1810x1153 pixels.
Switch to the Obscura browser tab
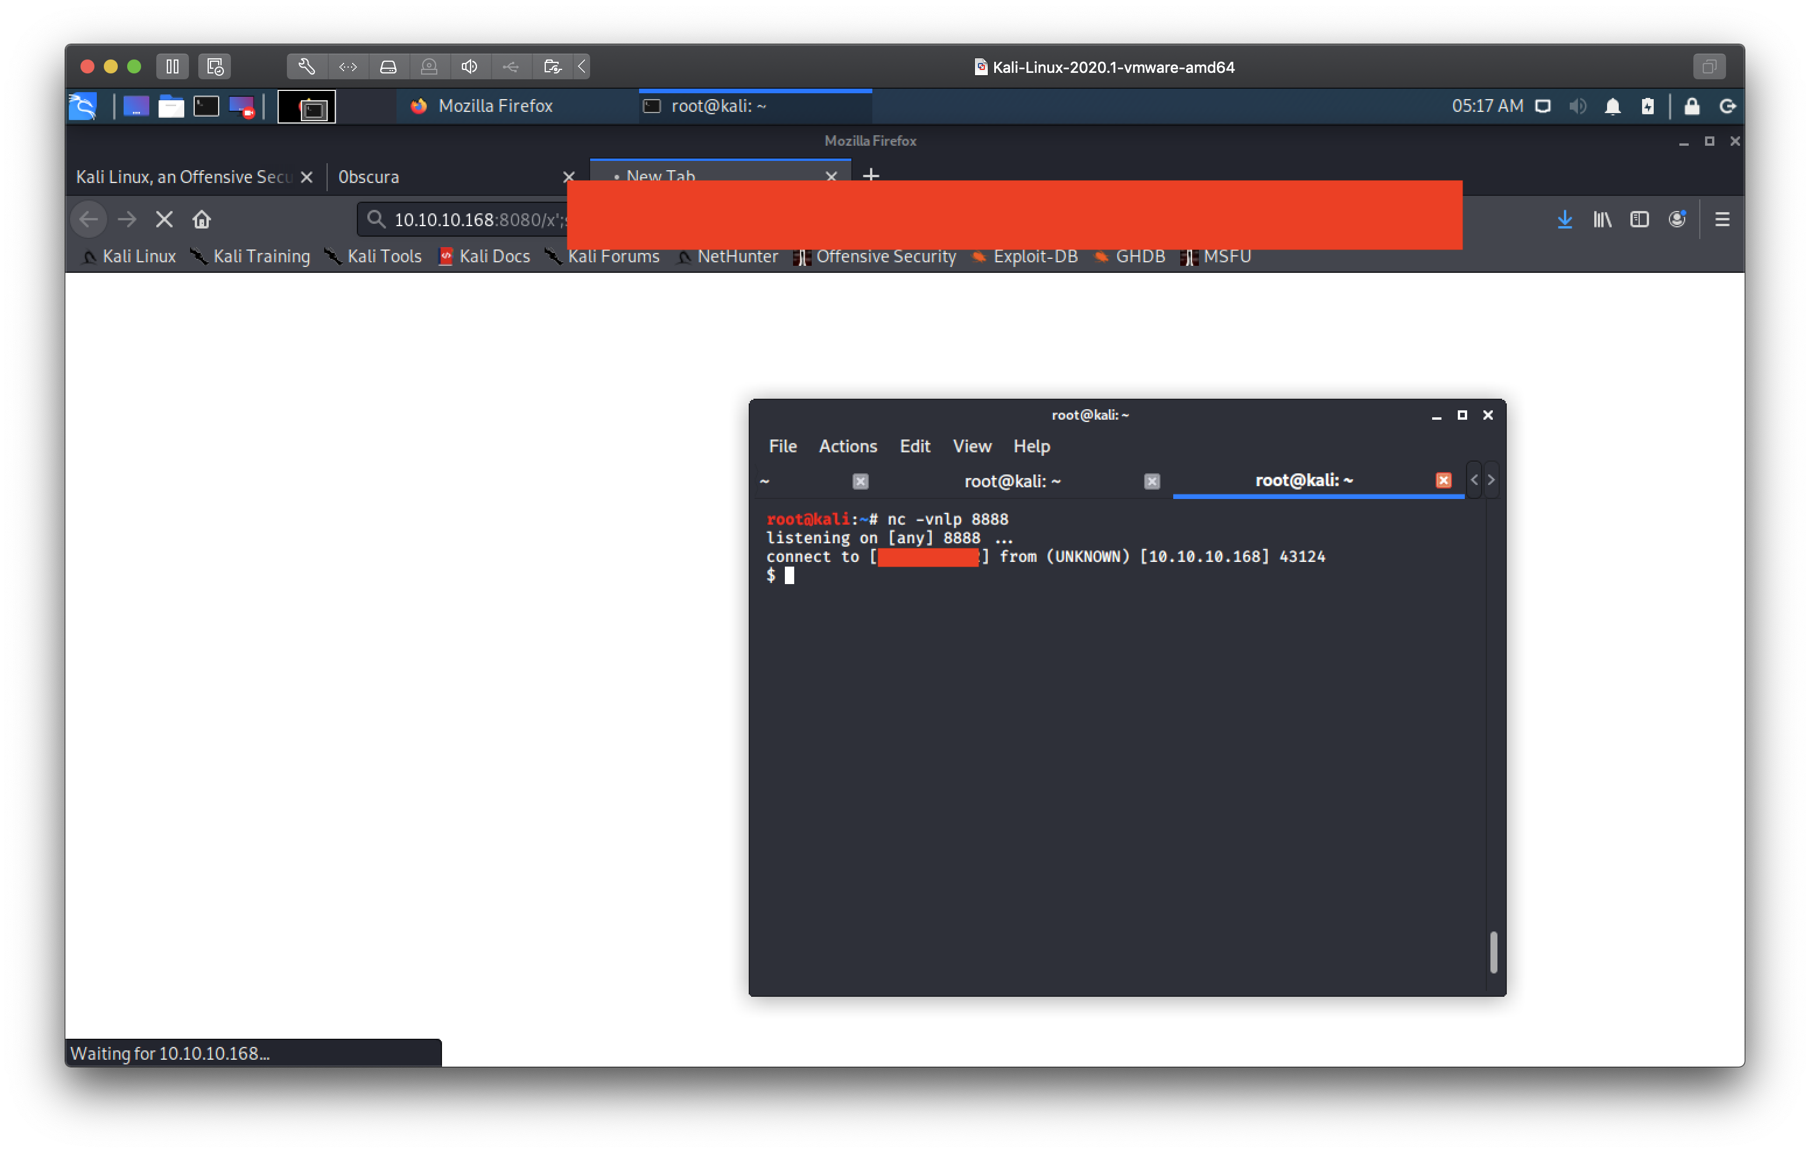coord(444,177)
